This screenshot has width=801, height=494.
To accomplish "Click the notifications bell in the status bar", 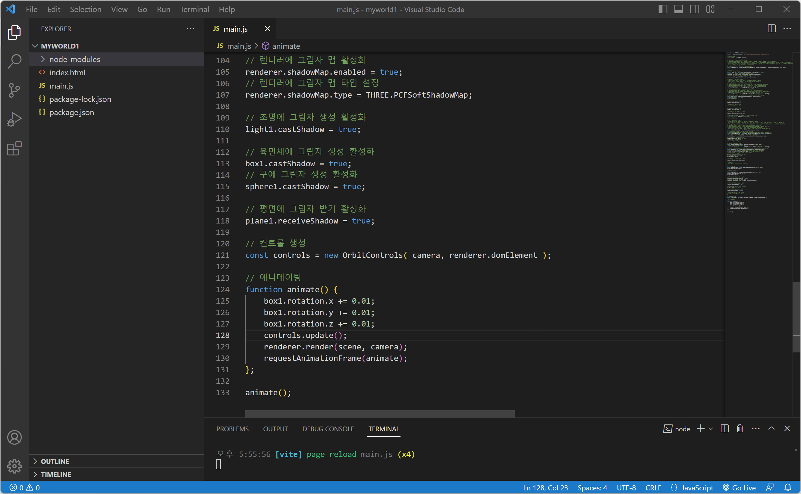I will (788, 487).
